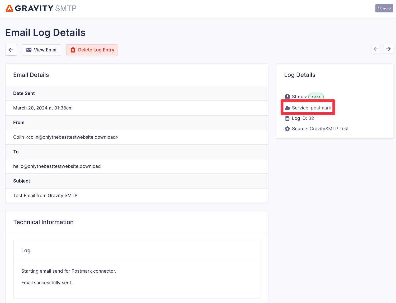Click the 'Subject' row header
Screen dimensions: 396x303
point(137,181)
